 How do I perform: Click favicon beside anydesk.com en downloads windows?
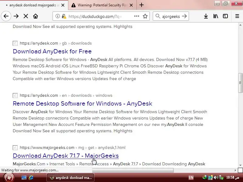pos(15,96)
